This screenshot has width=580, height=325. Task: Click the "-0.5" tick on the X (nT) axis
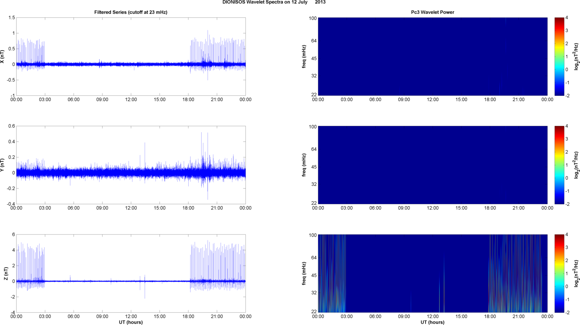point(11,80)
